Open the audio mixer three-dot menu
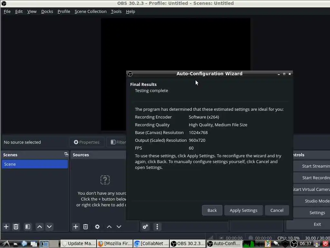Screen dimensions: 330x248 [157, 227]
